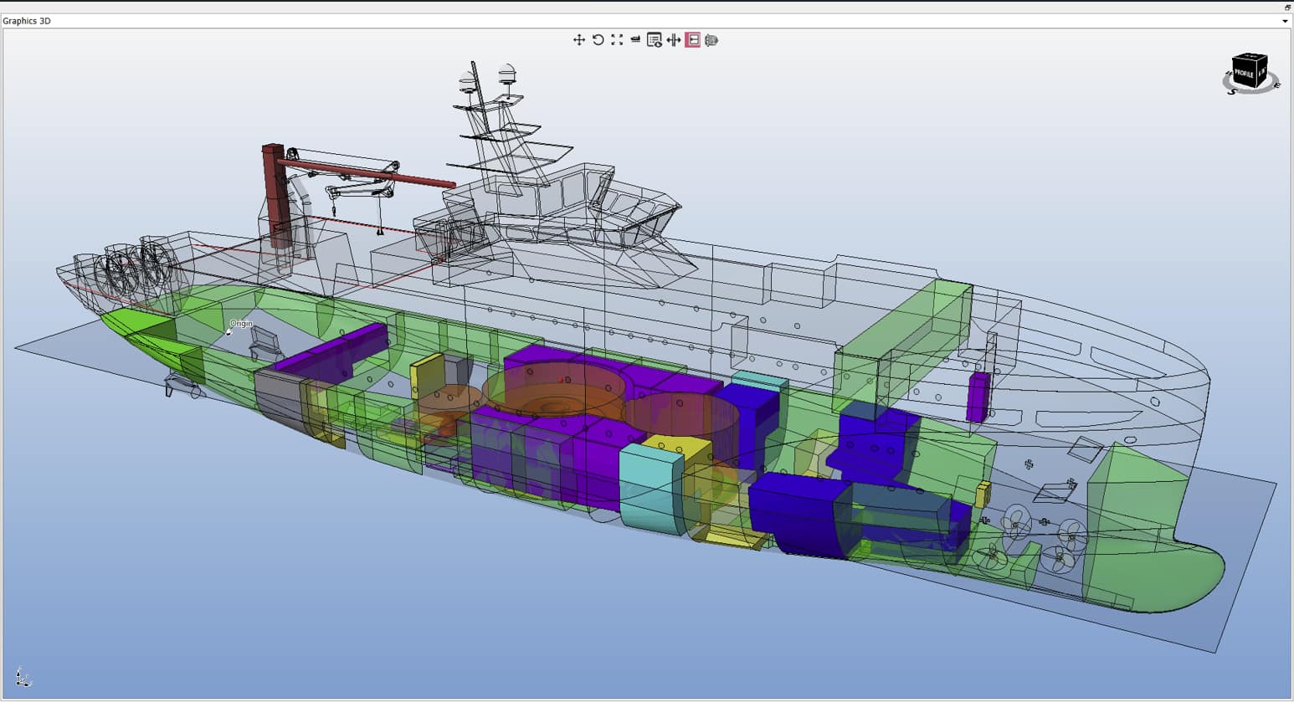Click the PROFILE face of the view cube

(x=1244, y=74)
